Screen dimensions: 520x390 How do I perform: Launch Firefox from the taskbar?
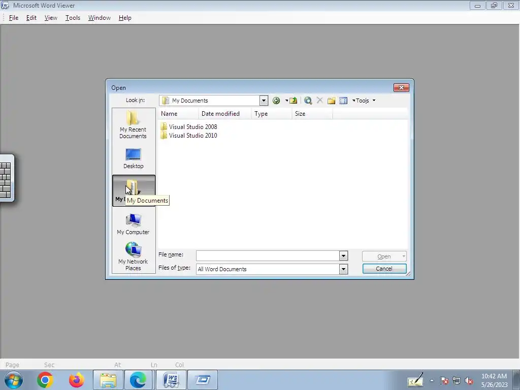(76, 380)
